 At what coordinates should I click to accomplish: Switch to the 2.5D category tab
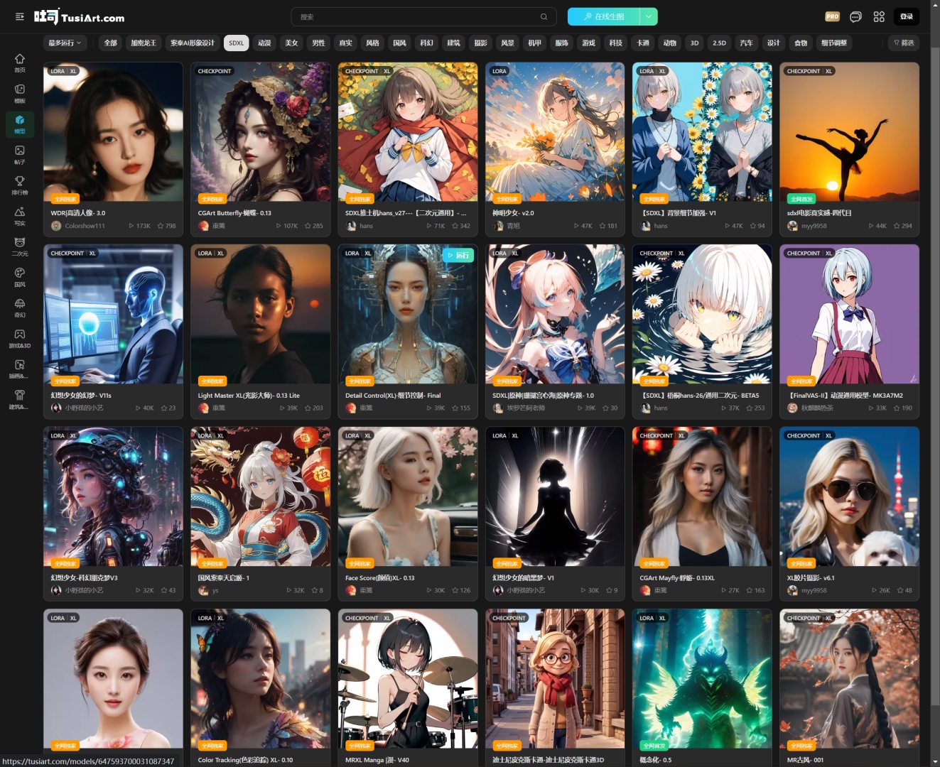(719, 43)
